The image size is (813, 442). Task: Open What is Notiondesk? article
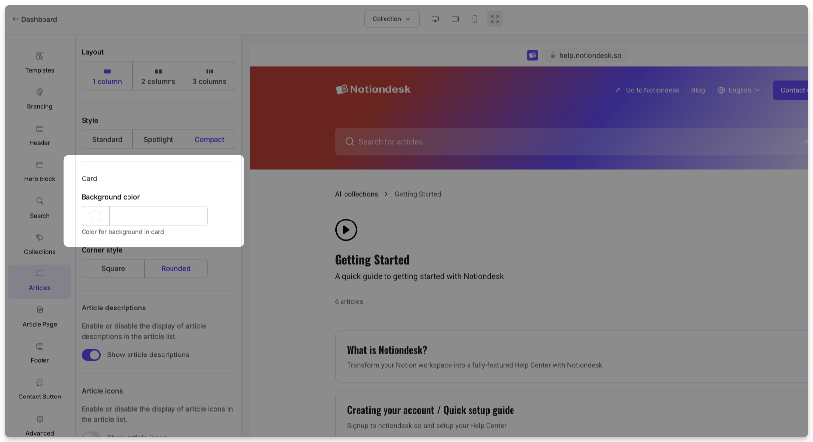[x=572, y=356]
